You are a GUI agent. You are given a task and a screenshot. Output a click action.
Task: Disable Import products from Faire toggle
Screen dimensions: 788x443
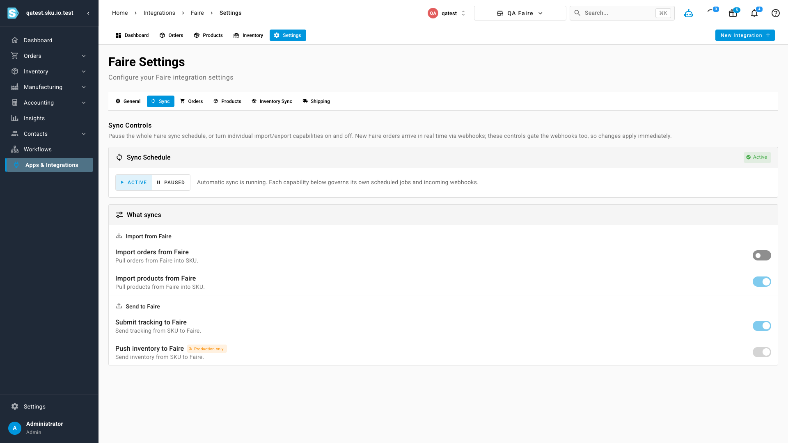[762, 282]
